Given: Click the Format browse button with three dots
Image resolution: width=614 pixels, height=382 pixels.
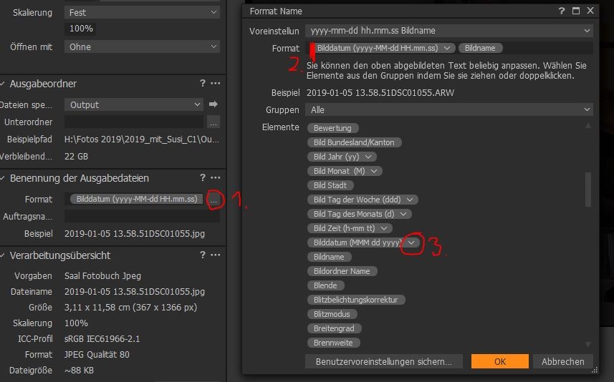Looking at the screenshot, I should (214, 200).
